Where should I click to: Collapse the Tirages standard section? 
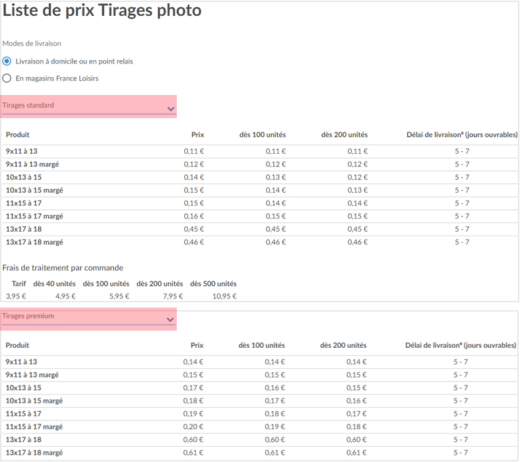pos(88,106)
